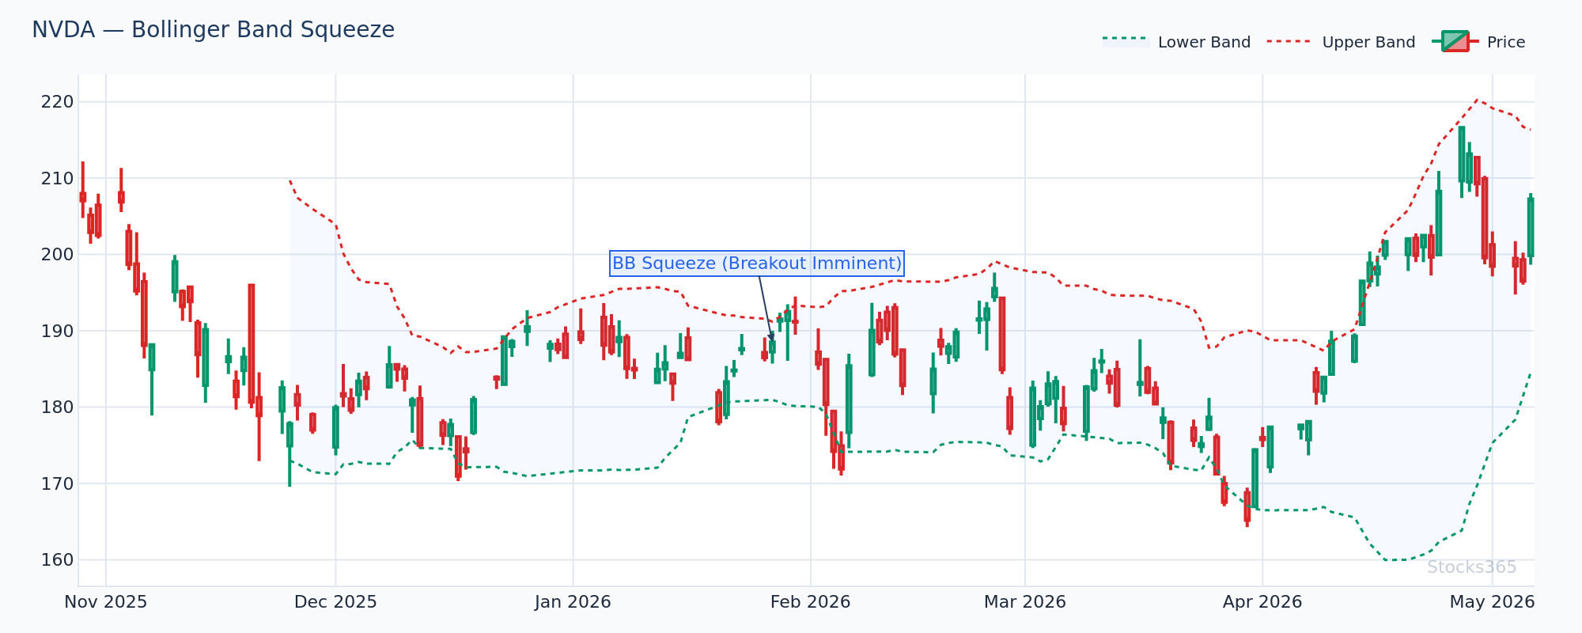Toggle the Lower Band legend entry
This screenshot has height=633, width=1582.
(1176, 42)
